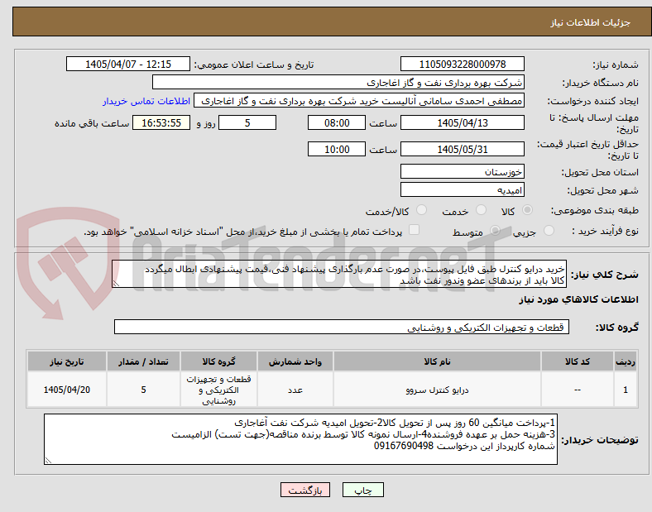Click the table cell date 1405/04/20
Viewport: 652px width, 512px height.
(x=66, y=390)
